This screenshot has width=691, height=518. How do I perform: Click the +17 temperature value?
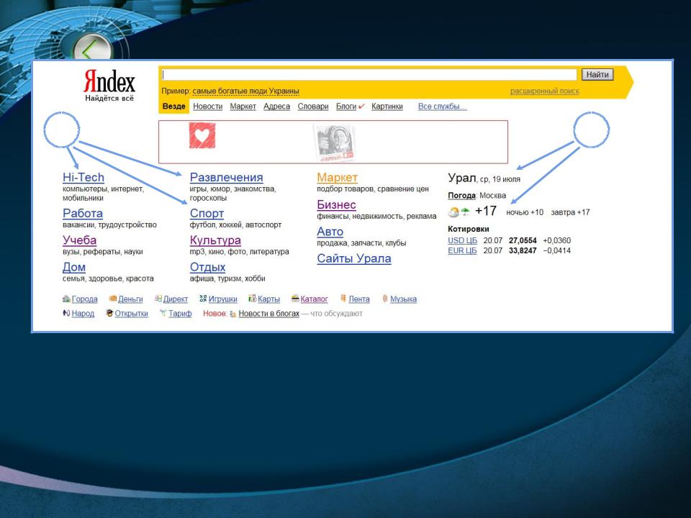click(486, 211)
